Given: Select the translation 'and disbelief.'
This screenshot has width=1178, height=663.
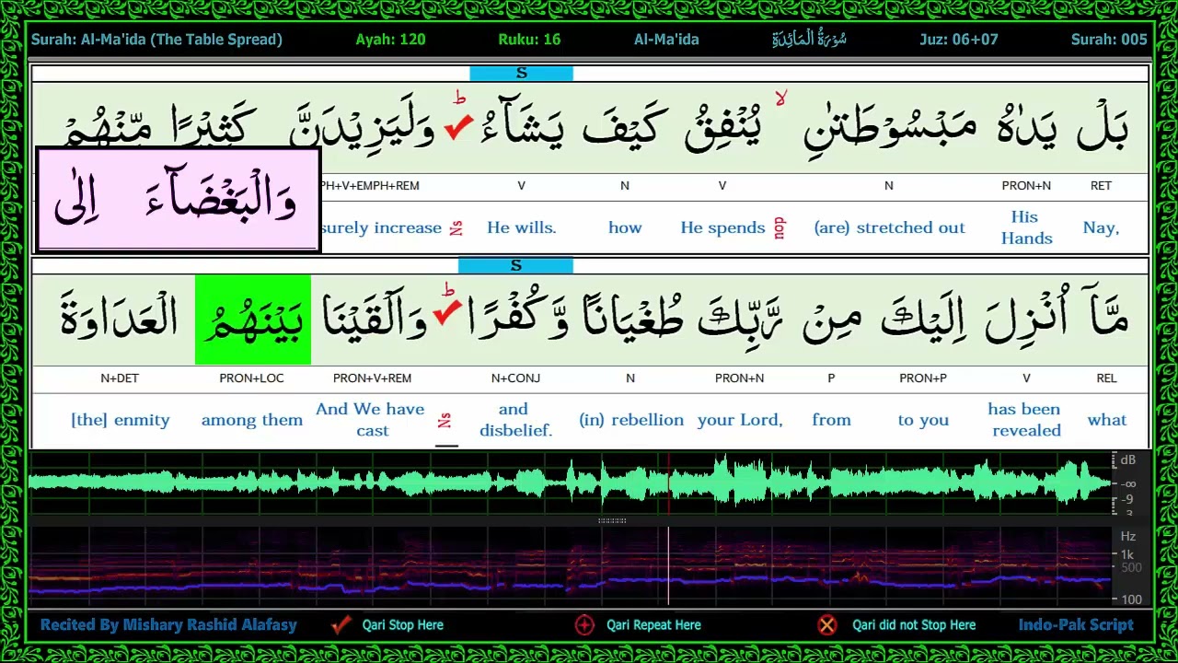Looking at the screenshot, I should pos(515,420).
